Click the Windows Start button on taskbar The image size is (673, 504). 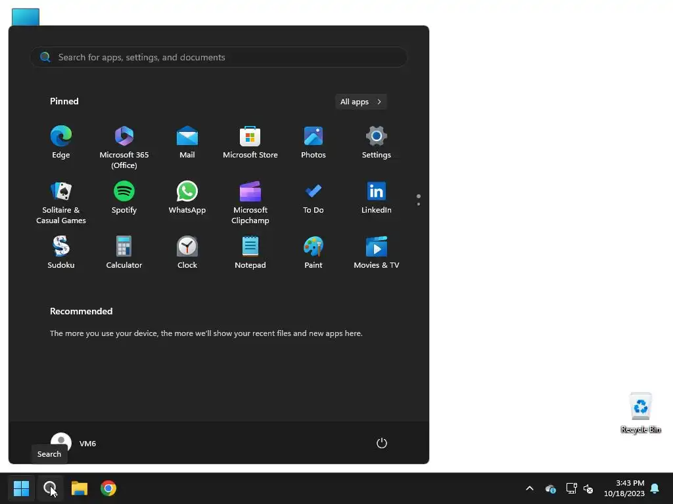pos(21,488)
